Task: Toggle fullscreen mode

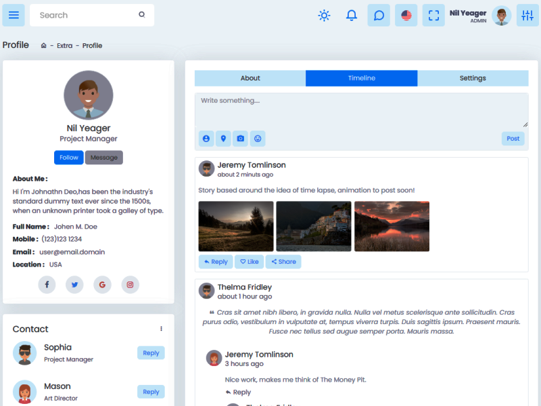Action: [x=433, y=15]
